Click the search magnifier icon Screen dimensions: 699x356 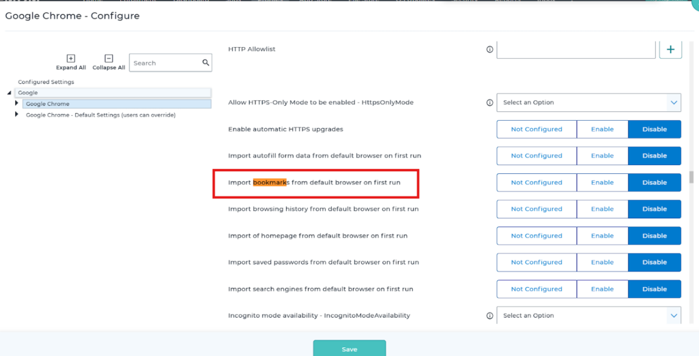click(x=205, y=63)
